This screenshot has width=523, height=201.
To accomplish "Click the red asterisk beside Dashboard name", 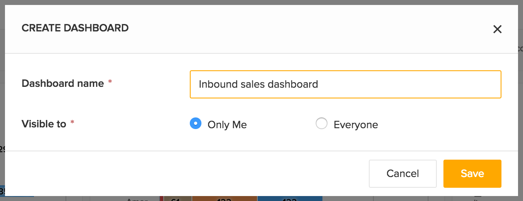I will point(110,82).
